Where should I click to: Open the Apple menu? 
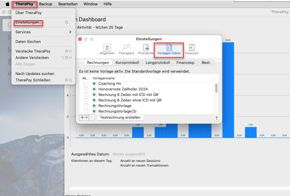pyautogui.click(x=7, y=4)
